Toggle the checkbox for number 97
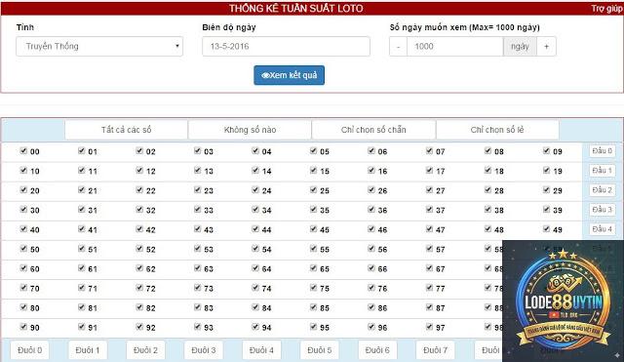Screen dimensions: 624x362 (429, 326)
